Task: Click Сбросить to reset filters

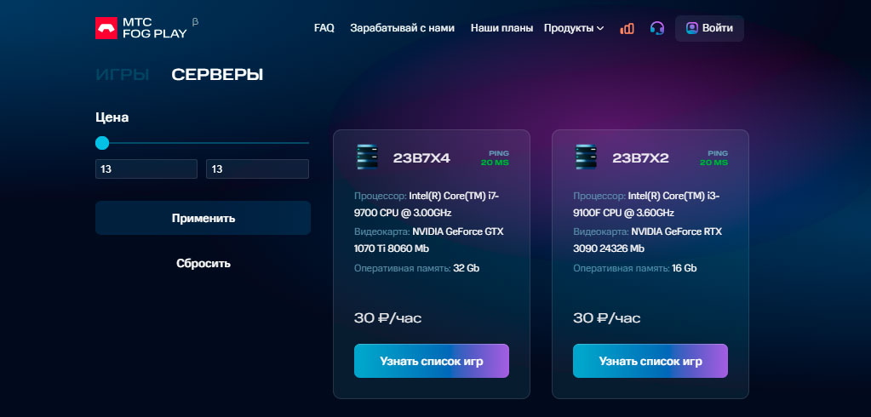Action: click(x=203, y=263)
